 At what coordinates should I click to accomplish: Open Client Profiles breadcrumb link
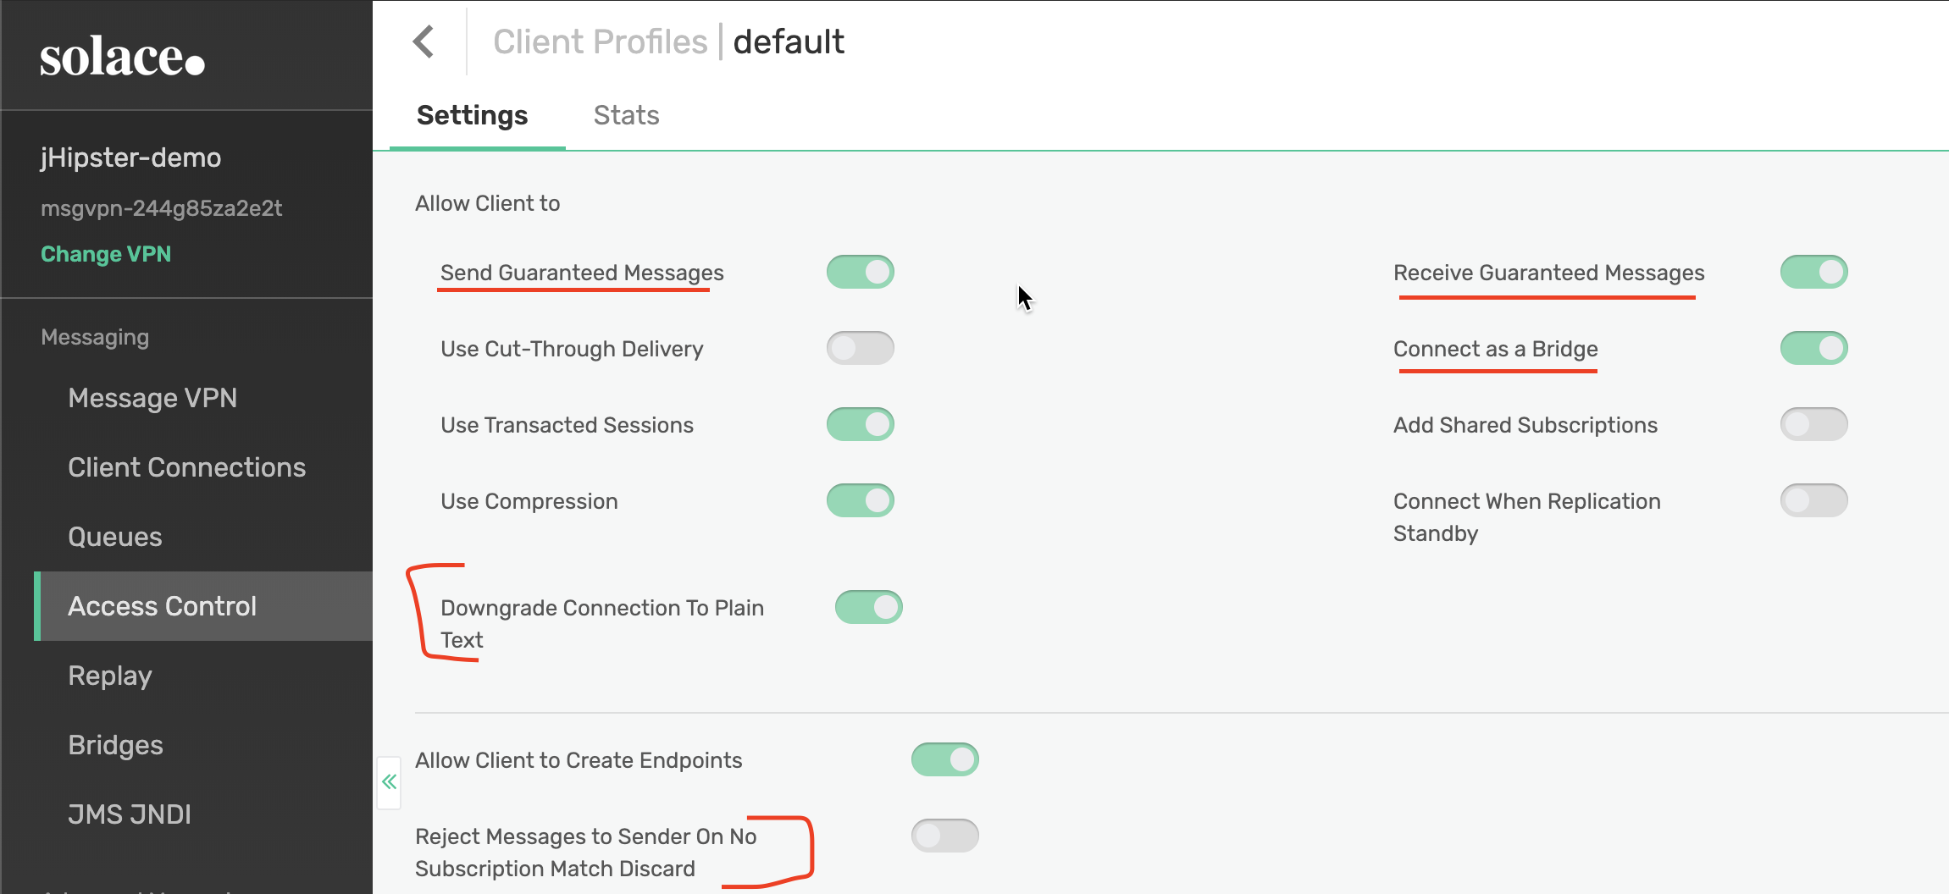[x=600, y=41]
